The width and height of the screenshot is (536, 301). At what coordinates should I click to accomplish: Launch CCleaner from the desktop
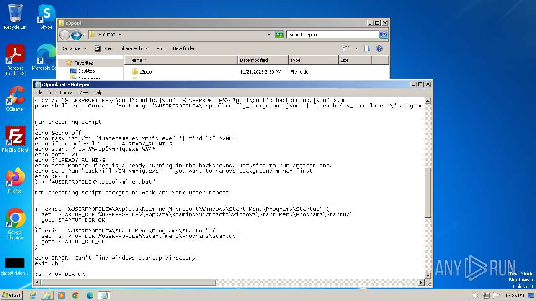click(15, 99)
